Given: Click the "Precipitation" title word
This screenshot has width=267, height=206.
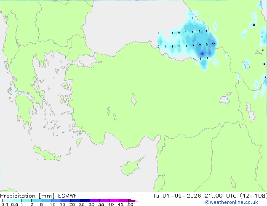Looking at the screenshot, I should (18, 196).
